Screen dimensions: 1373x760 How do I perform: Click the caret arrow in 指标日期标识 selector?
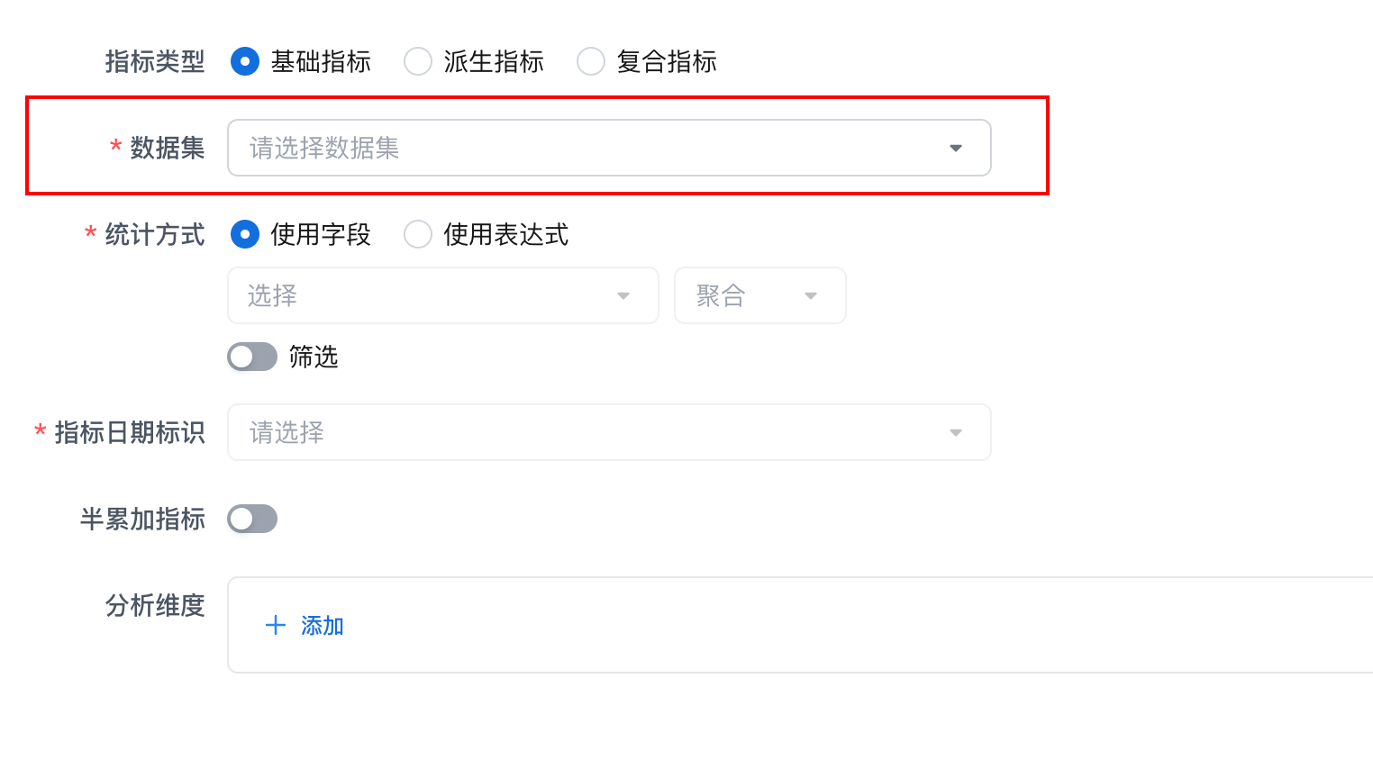click(x=956, y=433)
